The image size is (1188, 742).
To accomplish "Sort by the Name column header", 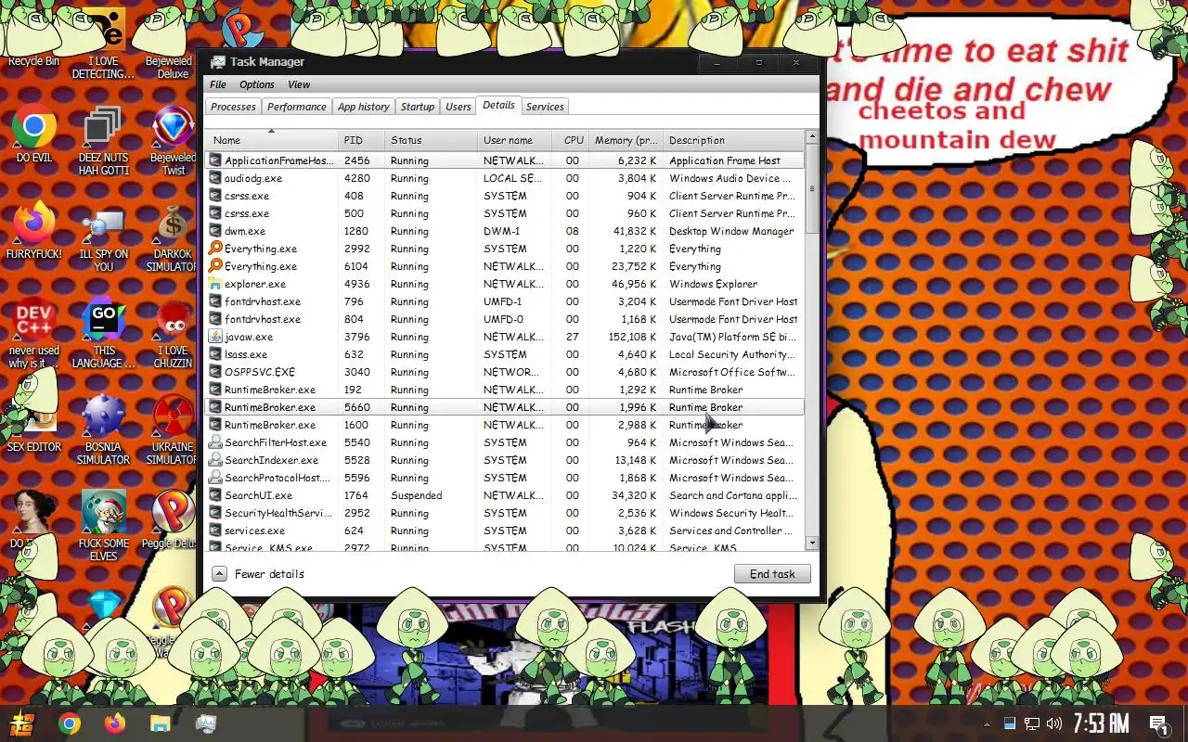I will (271, 140).
